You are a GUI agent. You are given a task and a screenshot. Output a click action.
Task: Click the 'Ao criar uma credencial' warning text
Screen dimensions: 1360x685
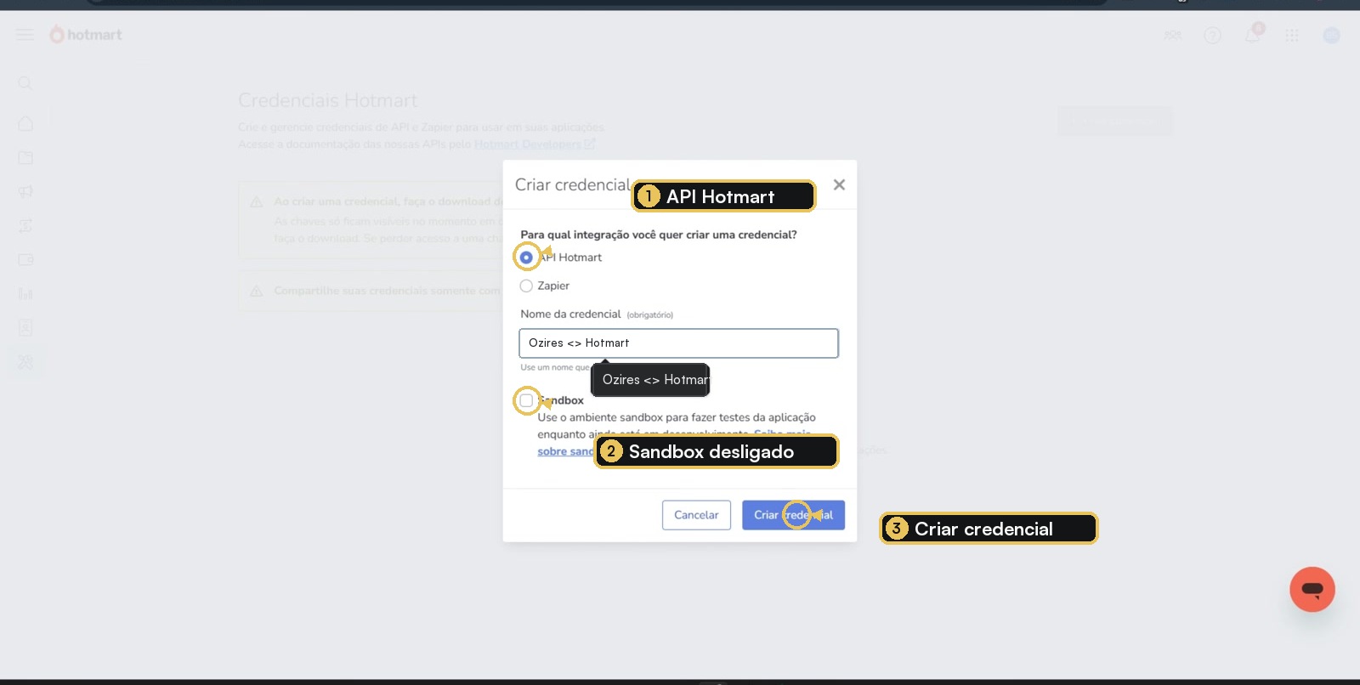point(388,201)
